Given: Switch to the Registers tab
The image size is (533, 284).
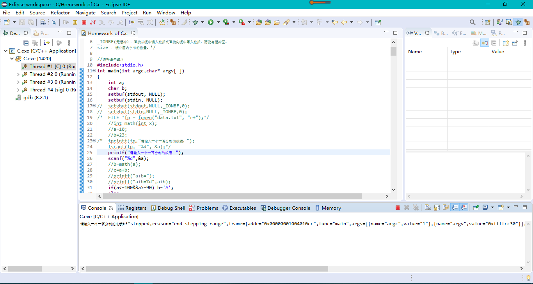Looking at the screenshot, I should coord(132,208).
